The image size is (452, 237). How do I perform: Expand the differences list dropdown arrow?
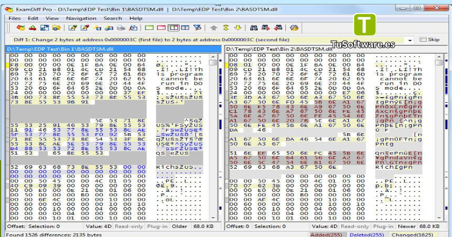[410, 40]
